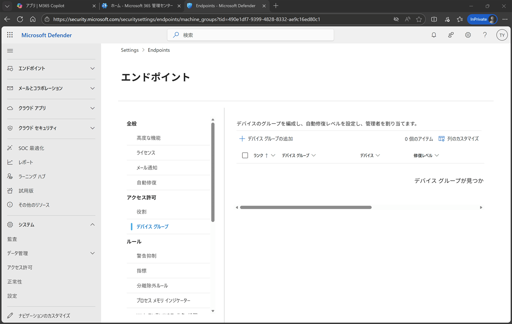
Task: Refresh the page in the browser
Action: coord(20,19)
